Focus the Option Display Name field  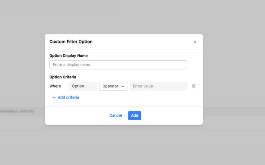118,65
